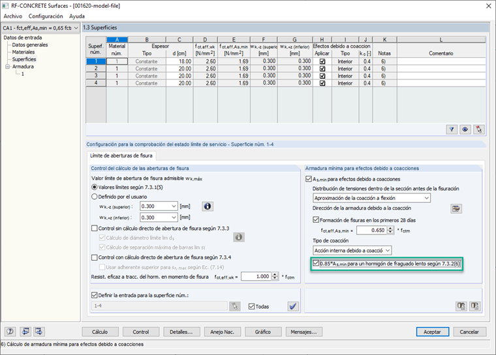Viewport: 496px width, 355px height.
Task: Click the help question mark icon
Action: pyautogui.click(x=11, y=332)
